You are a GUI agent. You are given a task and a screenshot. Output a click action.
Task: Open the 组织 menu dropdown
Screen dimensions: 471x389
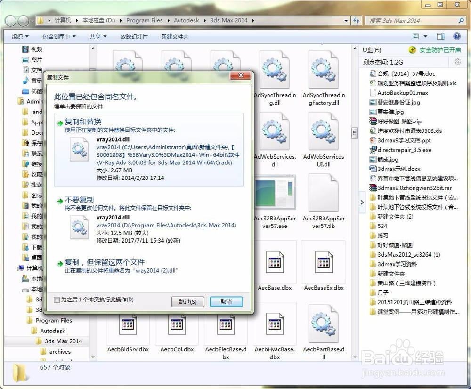(x=20, y=36)
